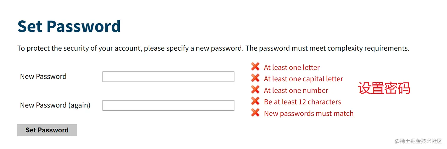Click the red X next to the capital letter rule
The width and height of the screenshot is (447, 149).
click(255, 78)
